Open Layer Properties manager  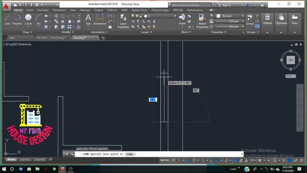123,21
